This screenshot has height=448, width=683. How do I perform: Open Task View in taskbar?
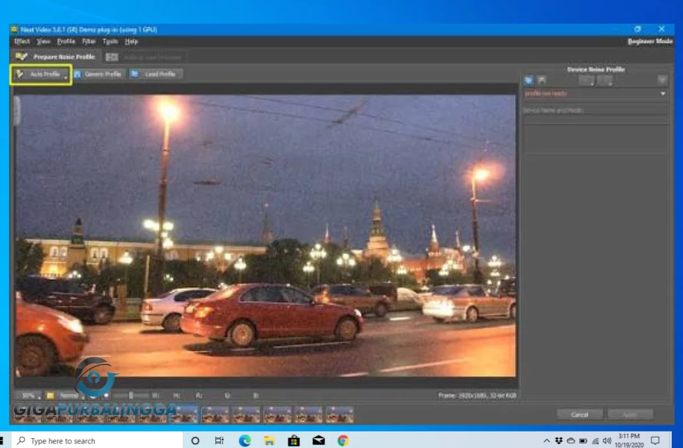pyautogui.click(x=219, y=441)
